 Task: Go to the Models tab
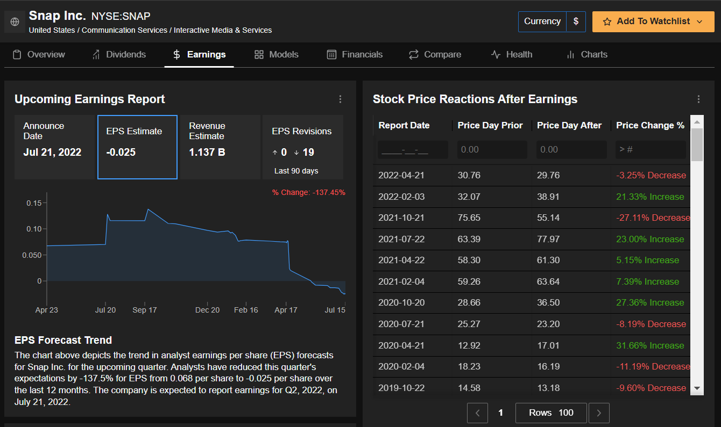pyautogui.click(x=277, y=54)
